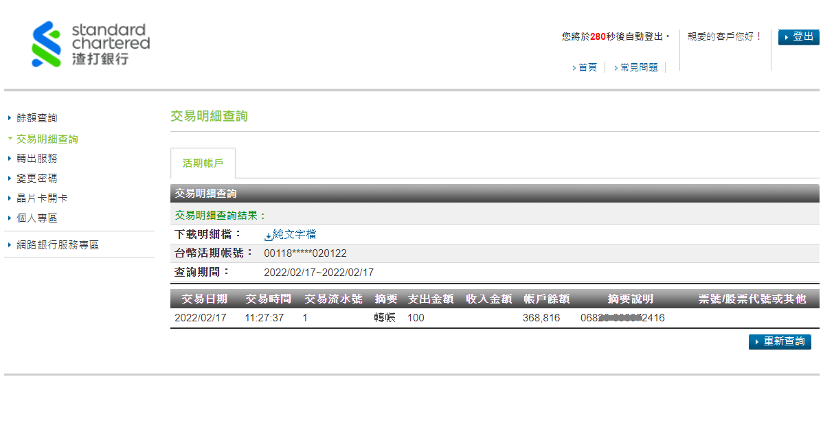Click the balance value 368,816
This screenshot has height=447, width=823.
tap(541, 318)
